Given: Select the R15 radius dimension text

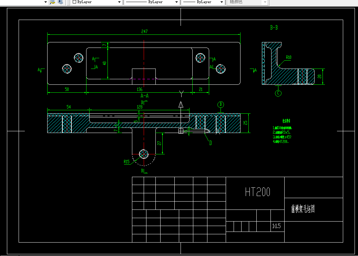Looking at the screenshot, I should click(x=126, y=162).
